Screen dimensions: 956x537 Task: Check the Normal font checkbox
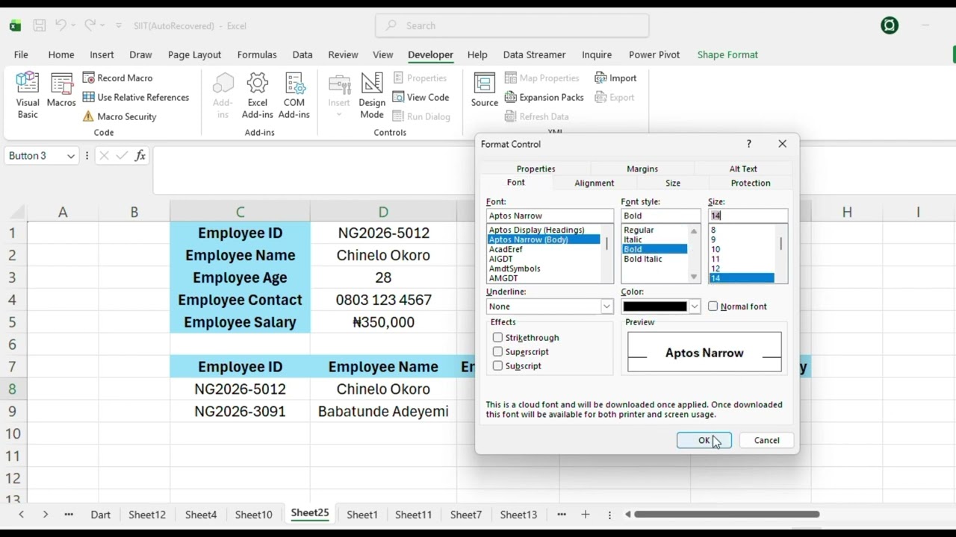pyautogui.click(x=713, y=307)
